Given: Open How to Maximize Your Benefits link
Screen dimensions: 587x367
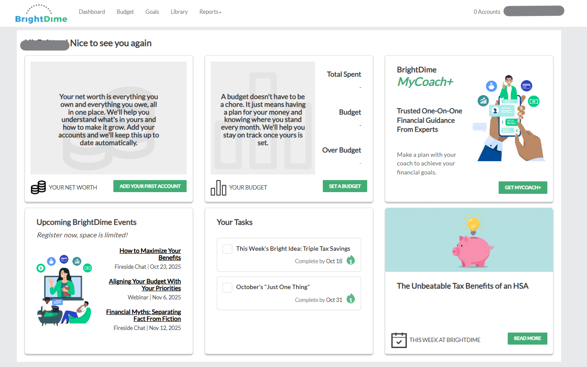Looking at the screenshot, I should 150,254.
